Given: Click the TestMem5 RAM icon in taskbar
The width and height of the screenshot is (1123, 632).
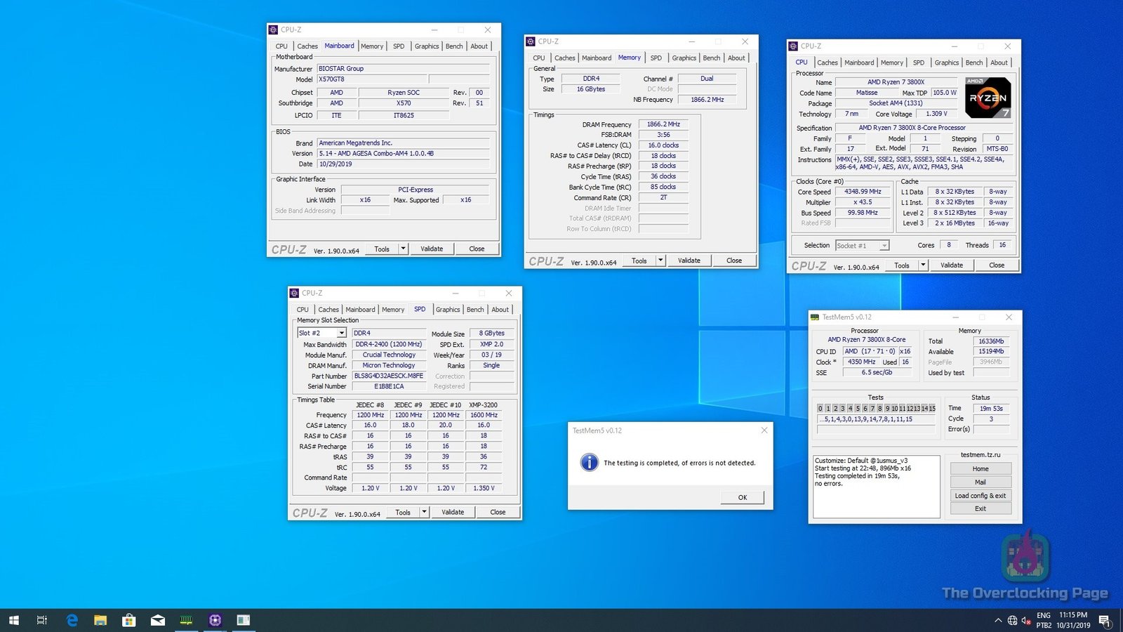Looking at the screenshot, I should [x=186, y=620].
